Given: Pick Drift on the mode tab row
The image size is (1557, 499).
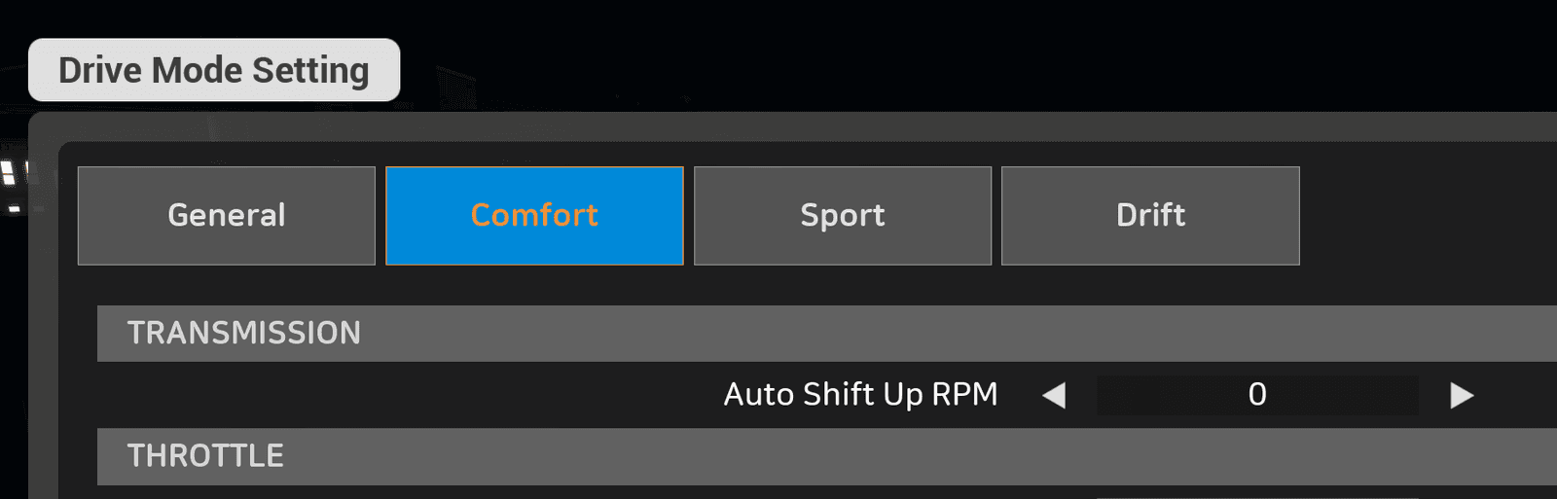Looking at the screenshot, I should pyautogui.click(x=1150, y=216).
